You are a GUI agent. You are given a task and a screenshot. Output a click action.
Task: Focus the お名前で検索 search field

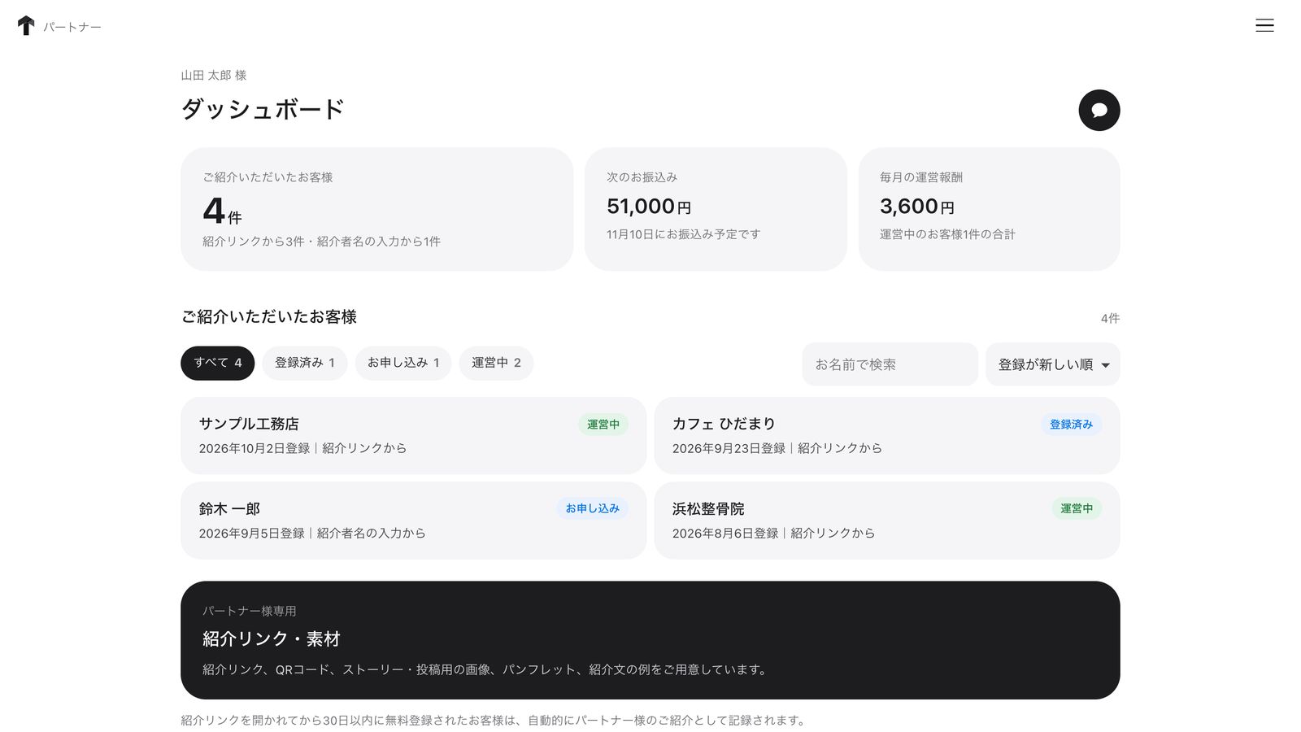pos(890,364)
